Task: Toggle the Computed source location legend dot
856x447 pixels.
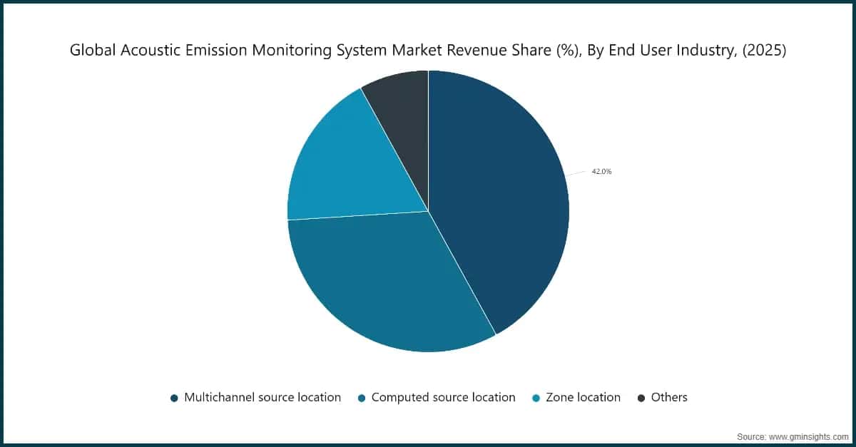Action: coord(362,398)
